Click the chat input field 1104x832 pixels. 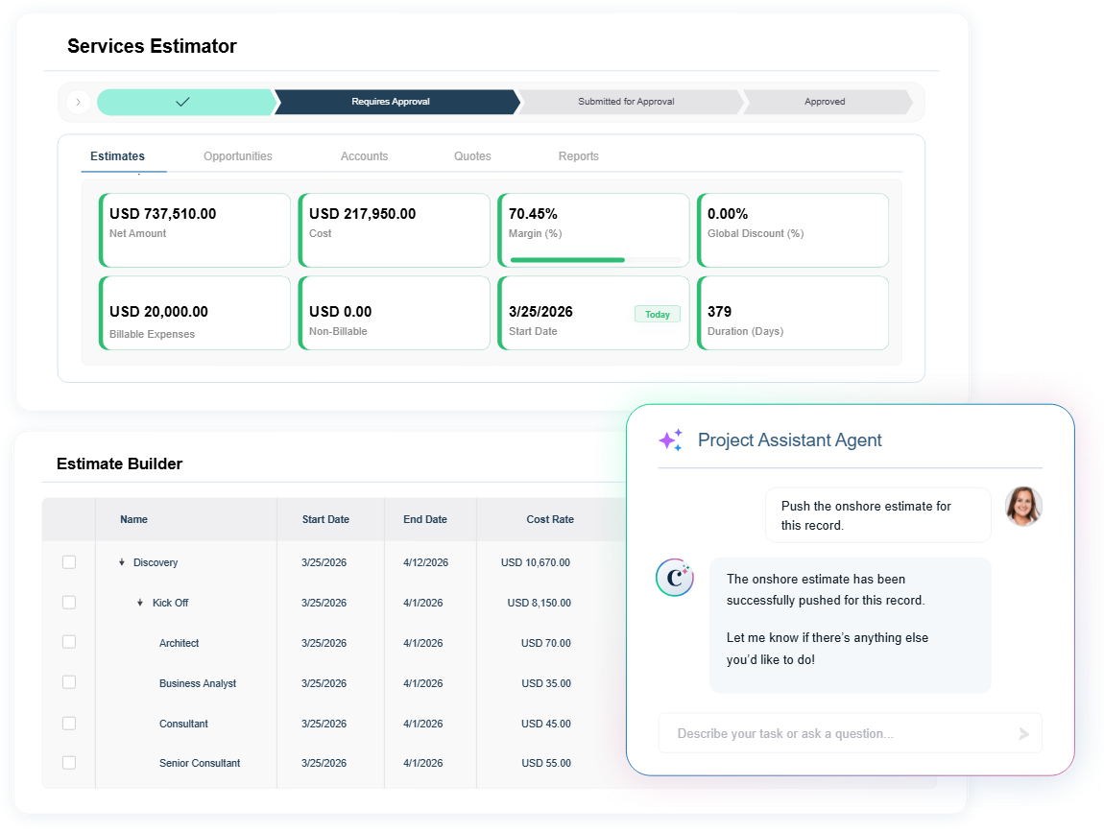pos(851,733)
